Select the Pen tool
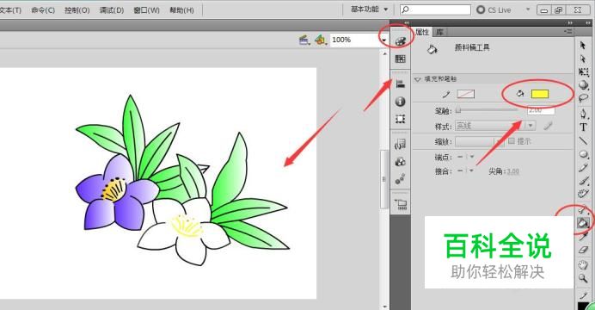This screenshot has width=595, height=310. pyautogui.click(x=583, y=113)
